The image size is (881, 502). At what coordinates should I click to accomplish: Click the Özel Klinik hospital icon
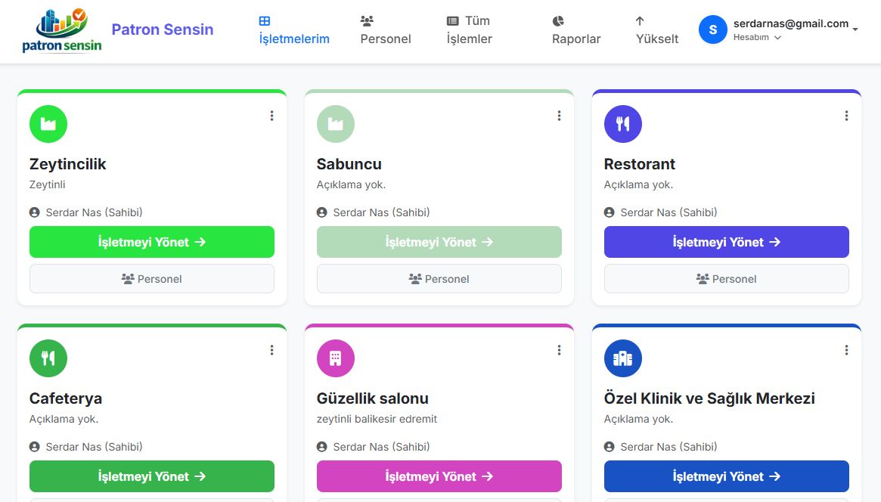tap(623, 358)
